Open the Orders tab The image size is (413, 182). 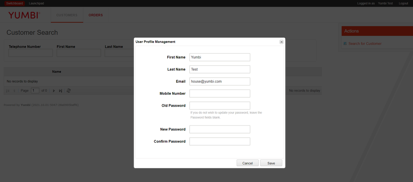(95, 15)
